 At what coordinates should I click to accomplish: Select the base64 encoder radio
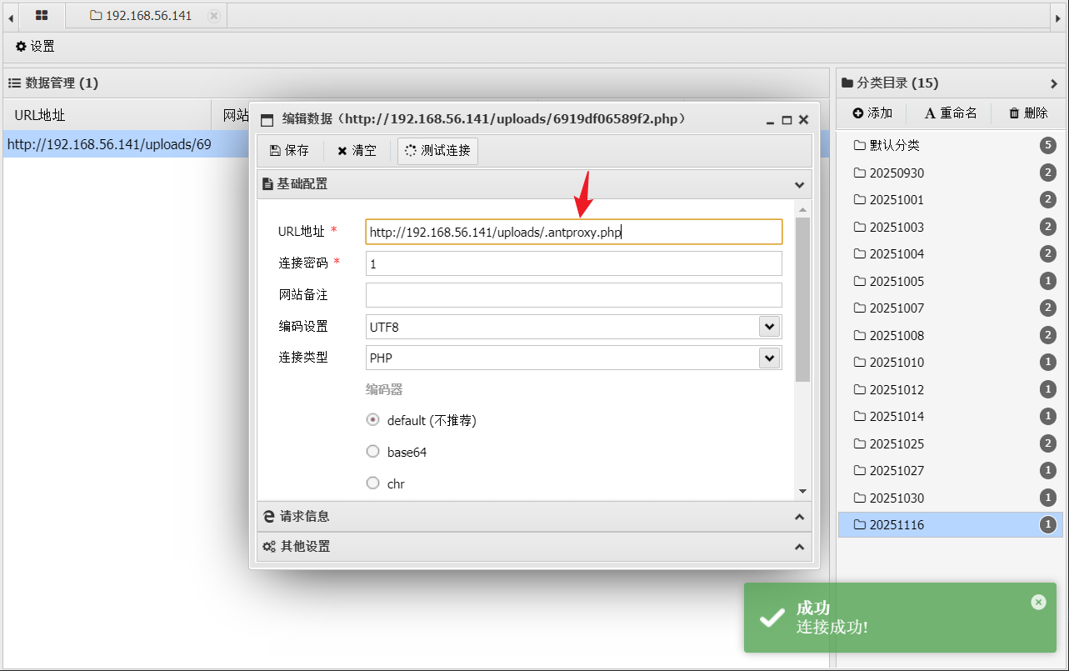tap(373, 452)
